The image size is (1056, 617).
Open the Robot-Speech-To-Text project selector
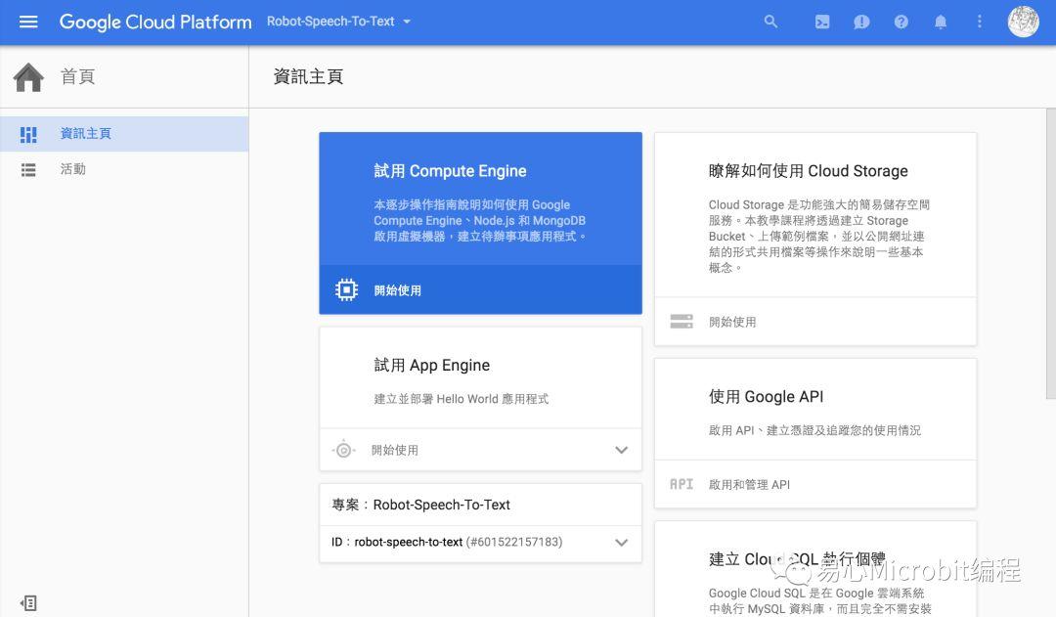338,22
